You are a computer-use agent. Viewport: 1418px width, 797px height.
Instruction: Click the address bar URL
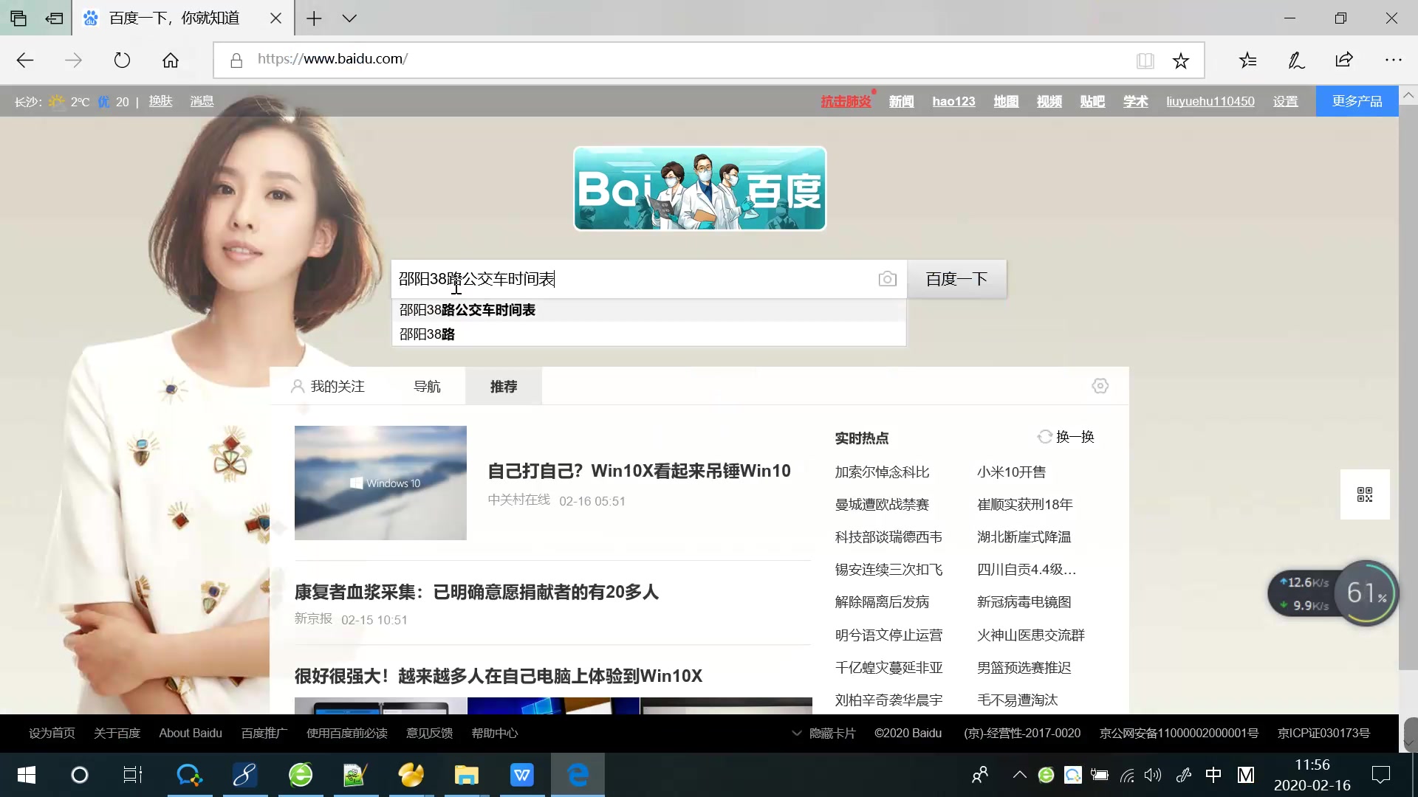point(332,59)
